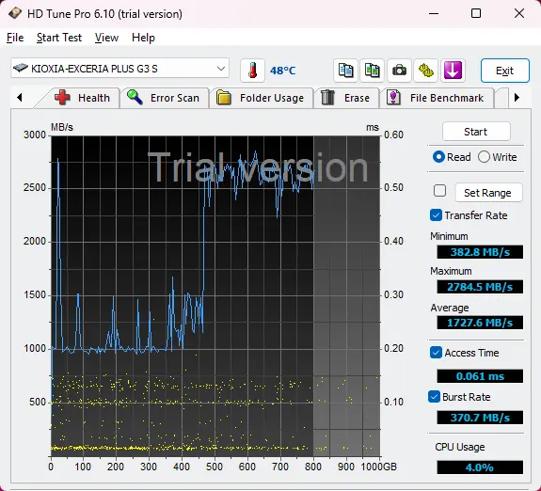Viewport: 541px width, 491px height.
Task: Click the camera save screenshot icon
Action: [399, 71]
